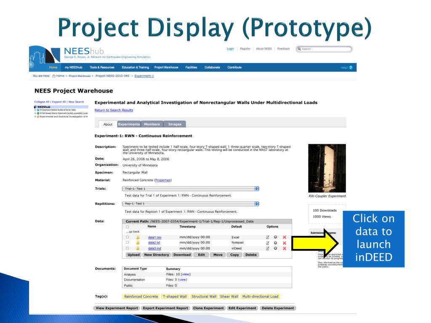Click Export Experiment Report
This screenshot has height=323, width=431.
pos(165,308)
